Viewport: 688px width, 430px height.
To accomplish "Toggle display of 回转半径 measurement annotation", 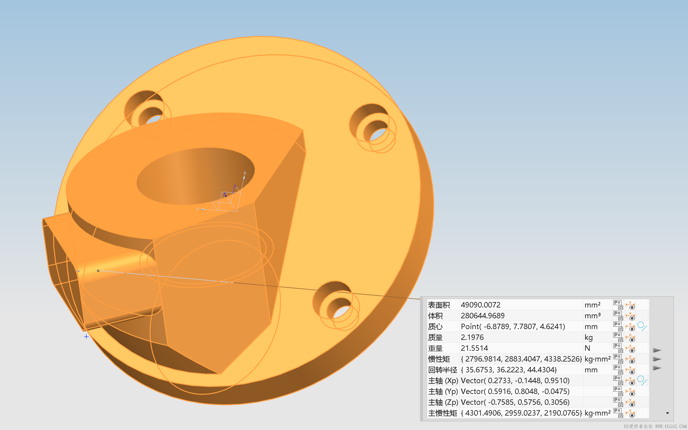I will point(630,370).
